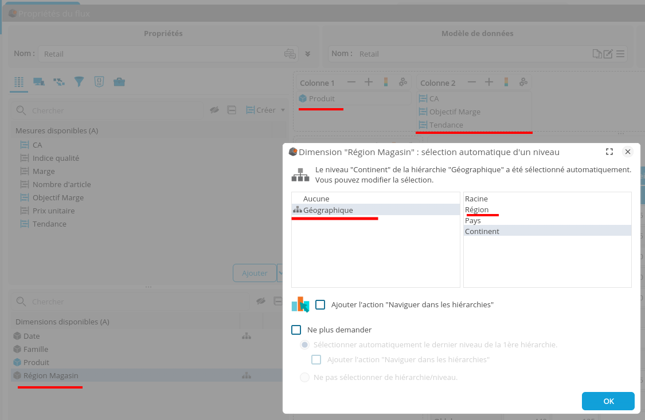Expand dialog to full screen
The width and height of the screenshot is (645, 420).
[x=609, y=152]
